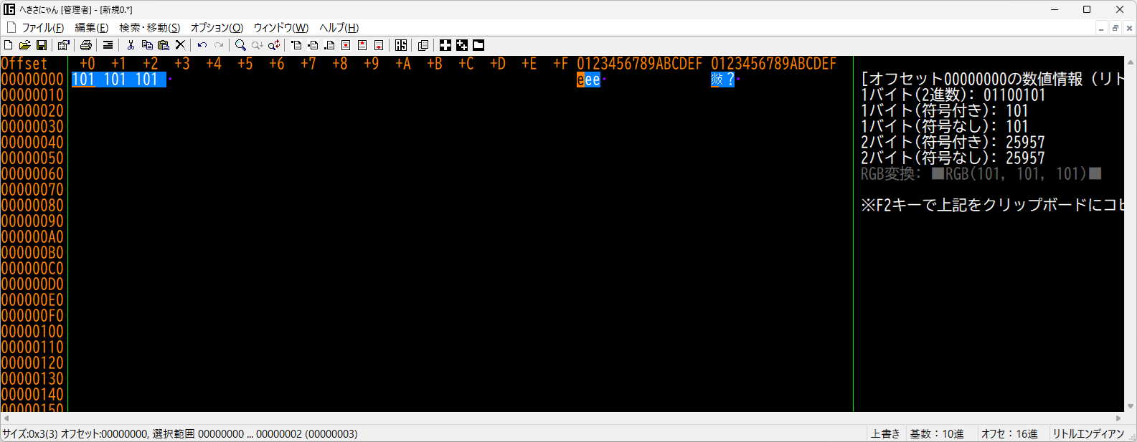
Task: Open a file with folder icon
Action: click(x=25, y=45)
